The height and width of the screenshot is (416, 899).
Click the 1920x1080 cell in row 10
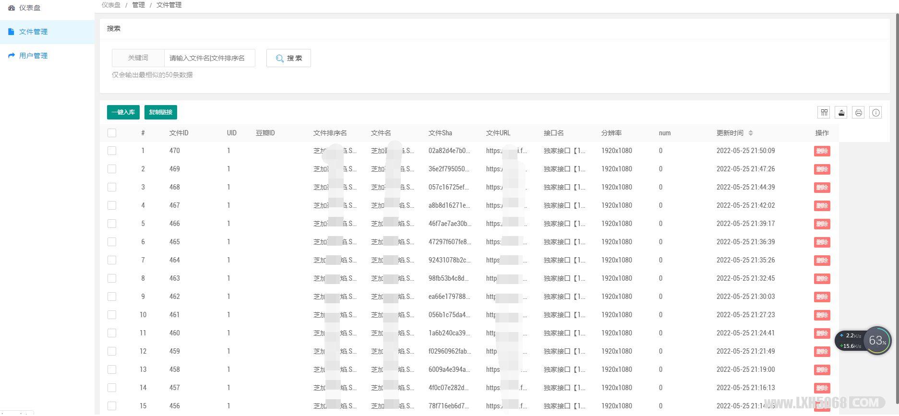click(616, 315)
